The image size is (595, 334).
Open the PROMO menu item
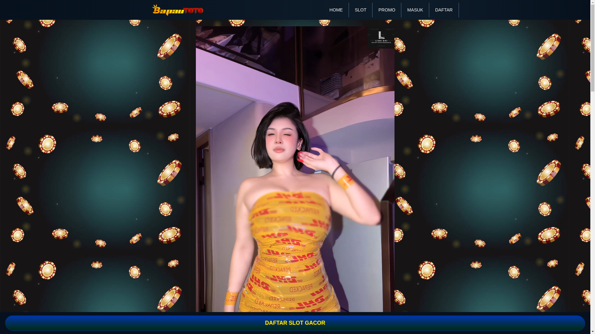[x=387, y=10]
